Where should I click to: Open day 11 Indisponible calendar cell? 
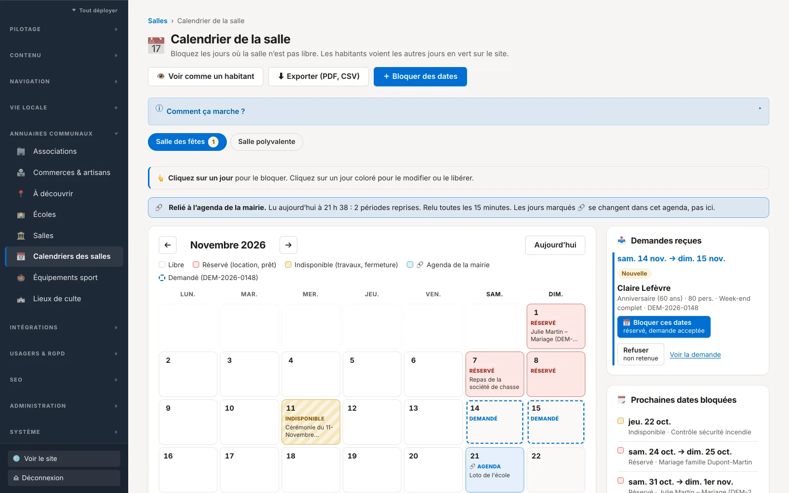pyautogui.click(x=311, y=422)
